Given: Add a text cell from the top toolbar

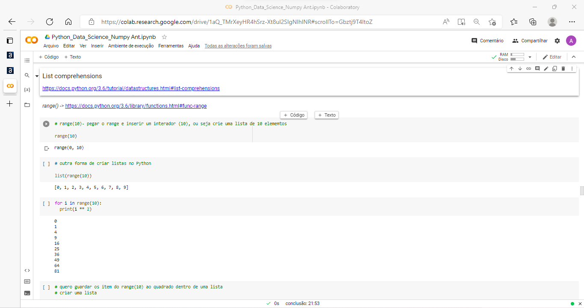Looking at the screenshot, I should pyautogui.click(x=72, y=57).
